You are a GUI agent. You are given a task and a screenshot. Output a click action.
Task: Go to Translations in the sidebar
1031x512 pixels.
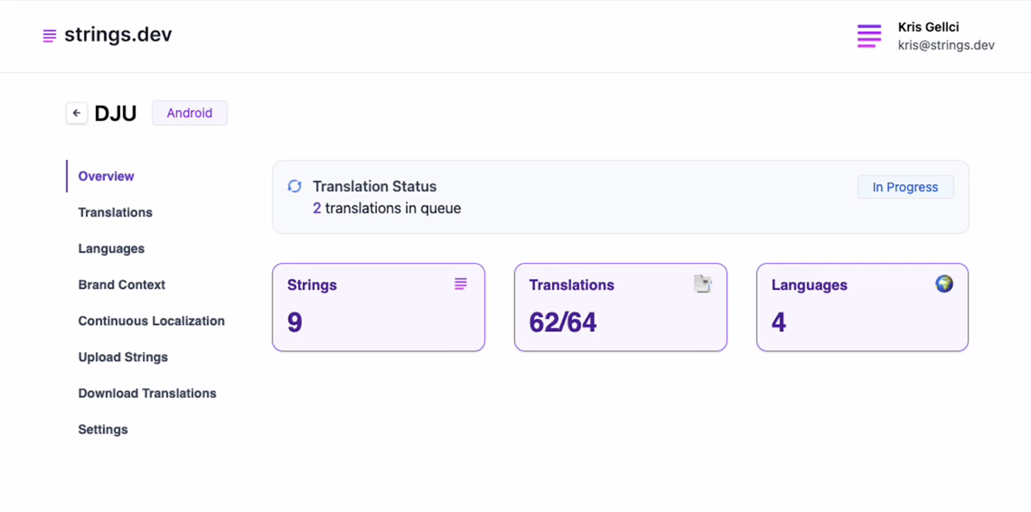tap(115, 213)
